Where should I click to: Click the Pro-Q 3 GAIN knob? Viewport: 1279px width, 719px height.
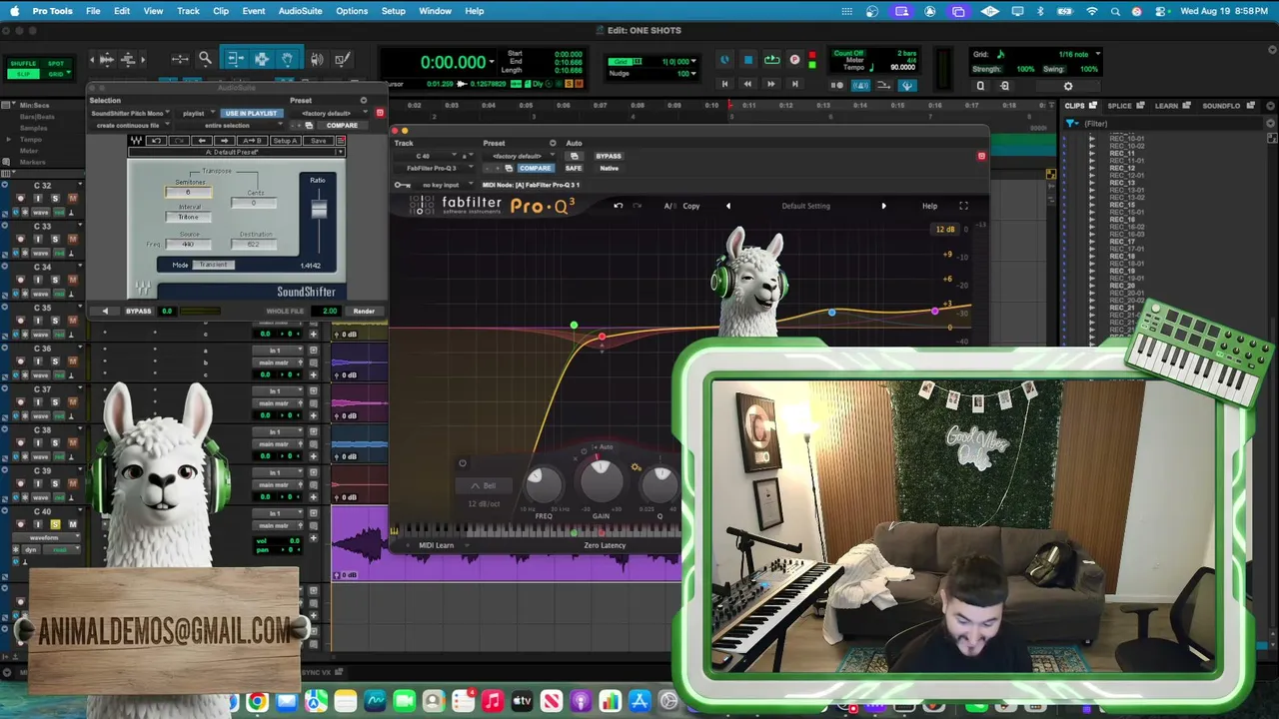[601, 482]
